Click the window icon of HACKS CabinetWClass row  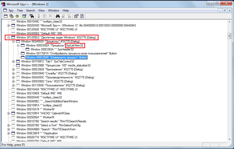tap(13, 113)
